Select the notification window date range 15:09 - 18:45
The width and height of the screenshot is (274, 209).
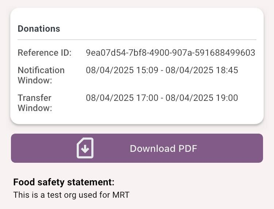pos(162,70)
